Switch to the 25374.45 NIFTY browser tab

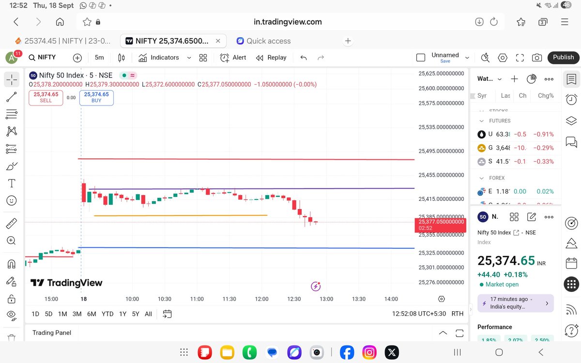click(x=63, y=41)
